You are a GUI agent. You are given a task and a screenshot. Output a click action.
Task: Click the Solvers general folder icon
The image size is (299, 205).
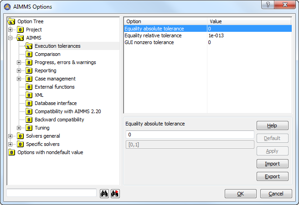tap(20, 136)
